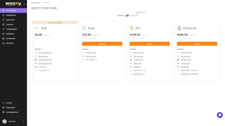Open the Get Started menu item
This screenshot has height=126, width=225.
tap(11, 11)
